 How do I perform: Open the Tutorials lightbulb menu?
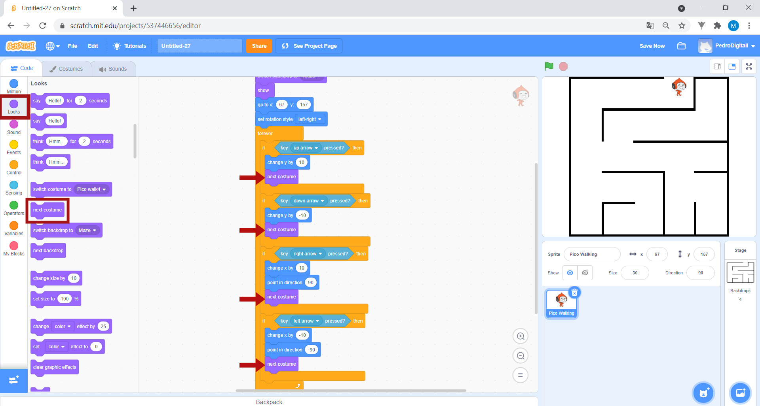coord(130,46)
